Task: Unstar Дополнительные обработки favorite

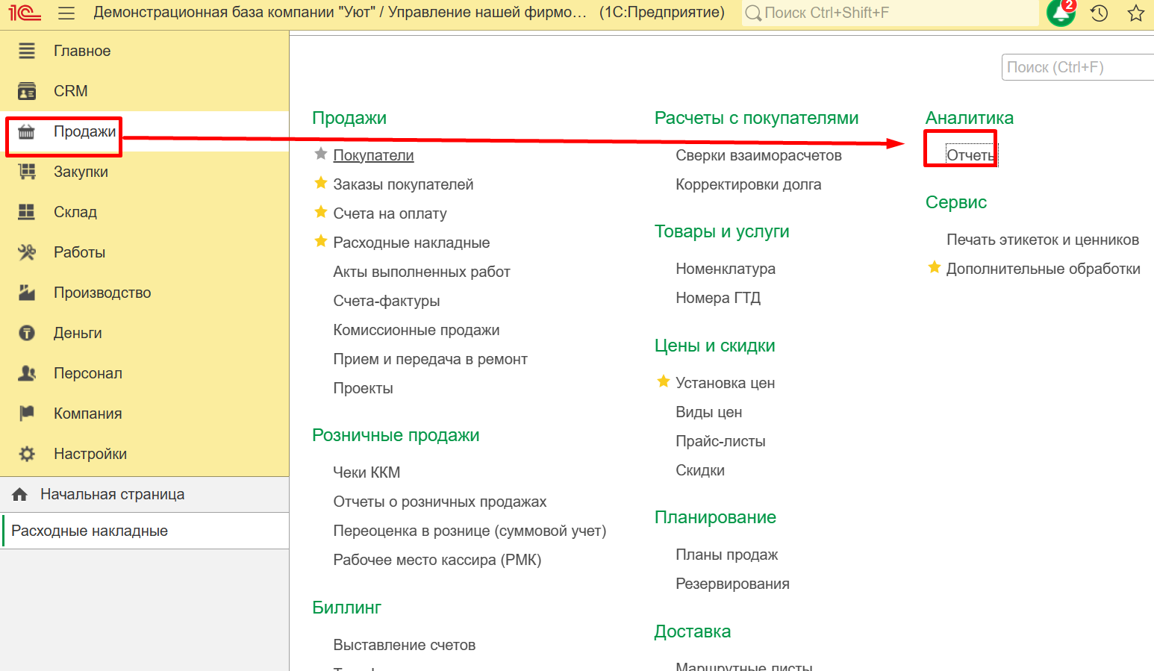Action: click(x=934, y=267)
